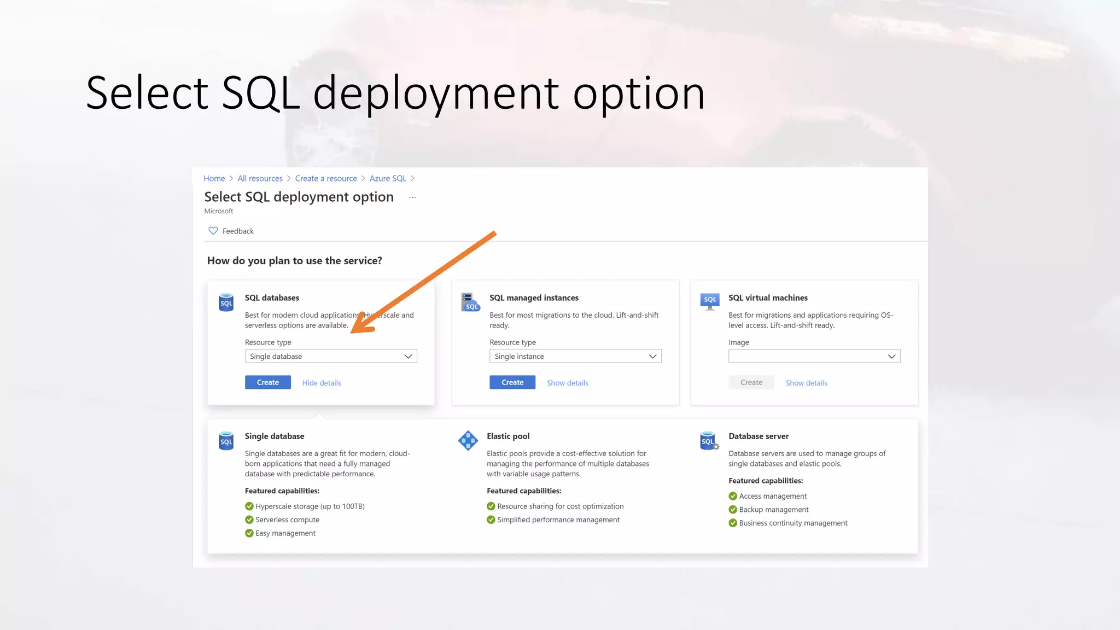
Task: Go to All resources breadcrumb
Action: (x=260, y=178)
